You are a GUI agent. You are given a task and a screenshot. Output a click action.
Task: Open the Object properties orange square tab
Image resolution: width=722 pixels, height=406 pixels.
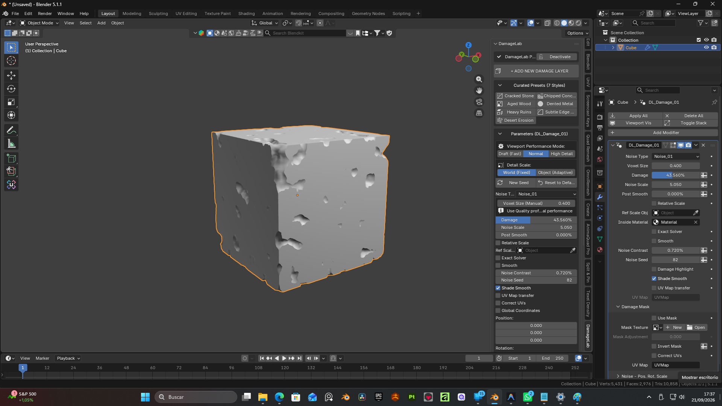click(600, 186)
